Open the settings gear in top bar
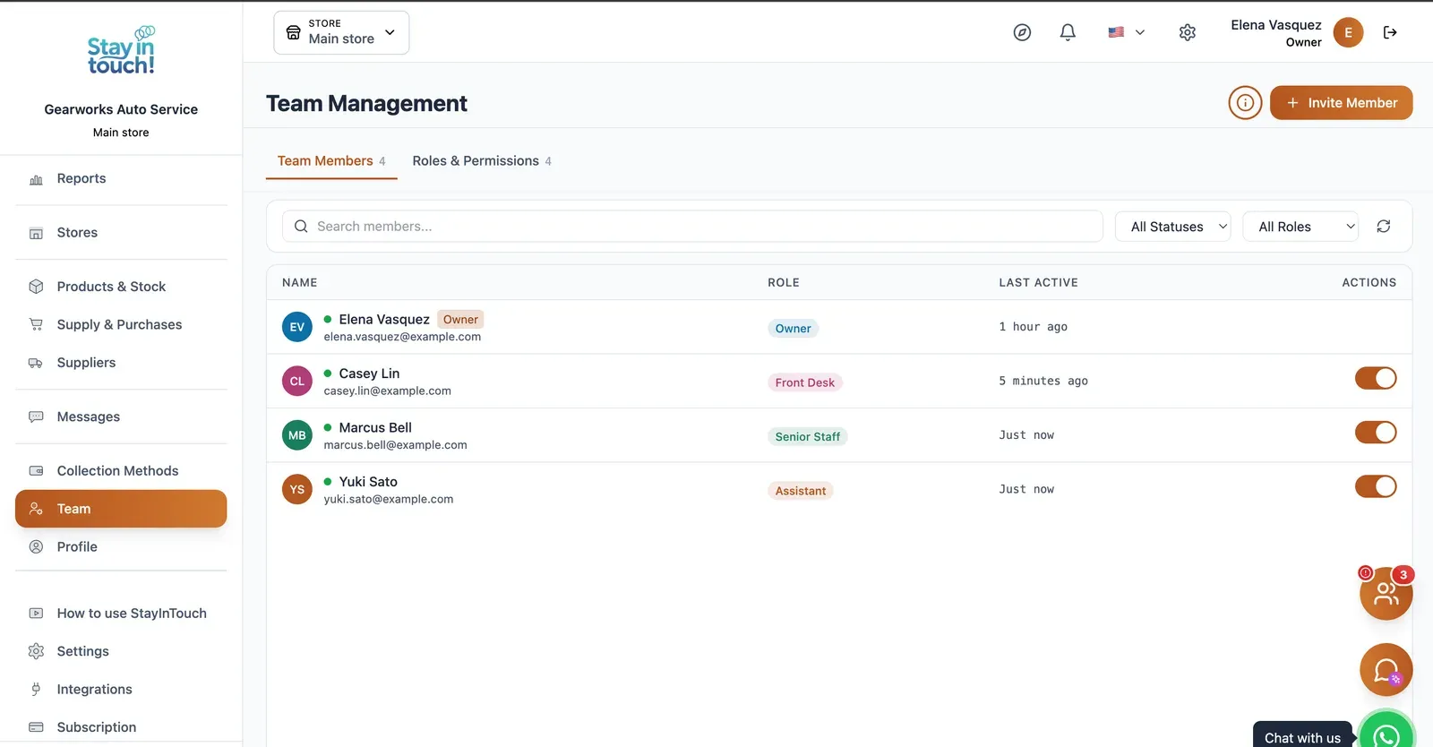The image size is (1433, 747). tap(1188, 32)
